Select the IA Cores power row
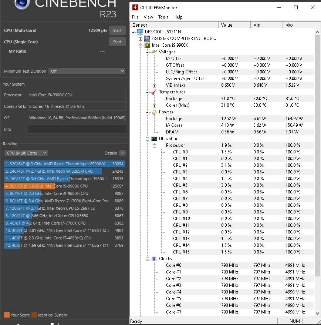 point(239,125)
